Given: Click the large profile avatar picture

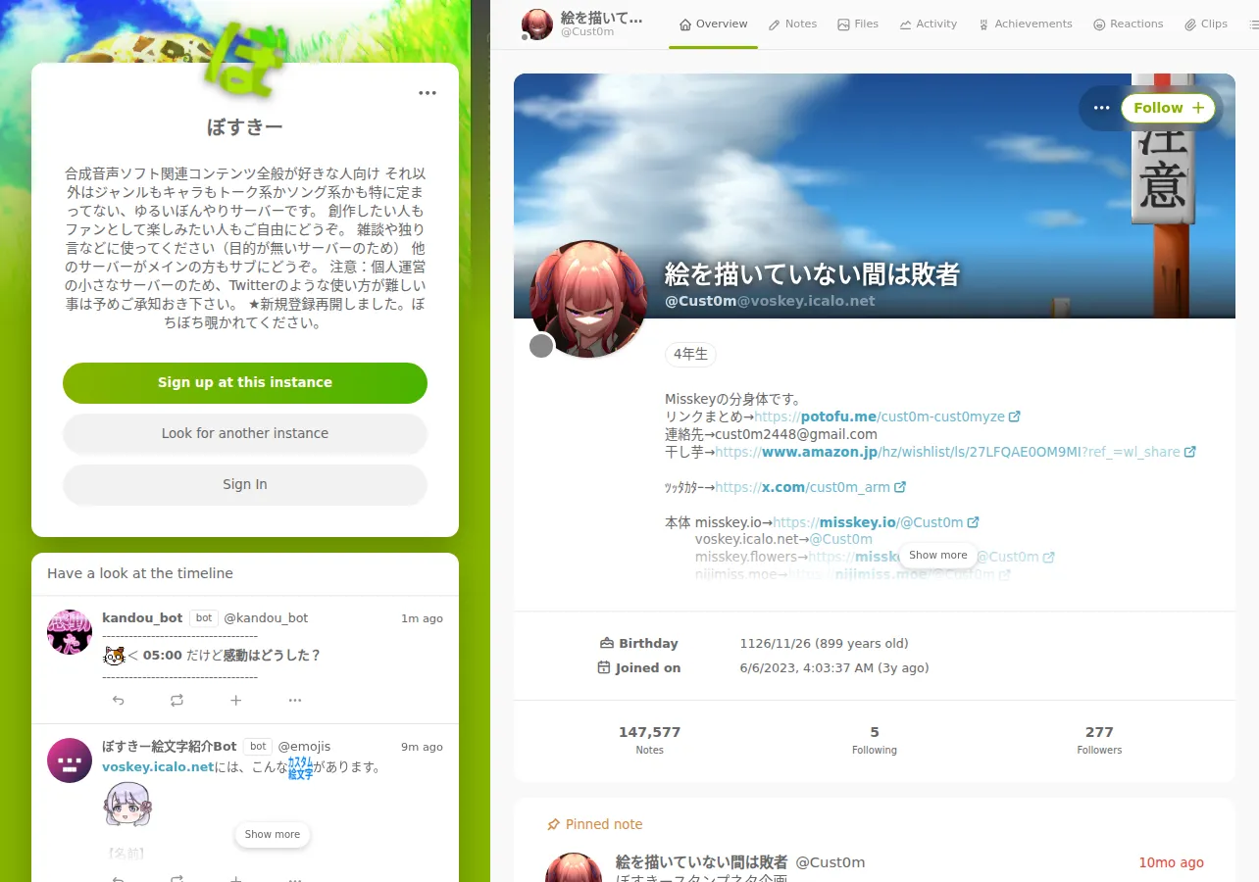Looking at the screenshot, I should click(588, 299).
